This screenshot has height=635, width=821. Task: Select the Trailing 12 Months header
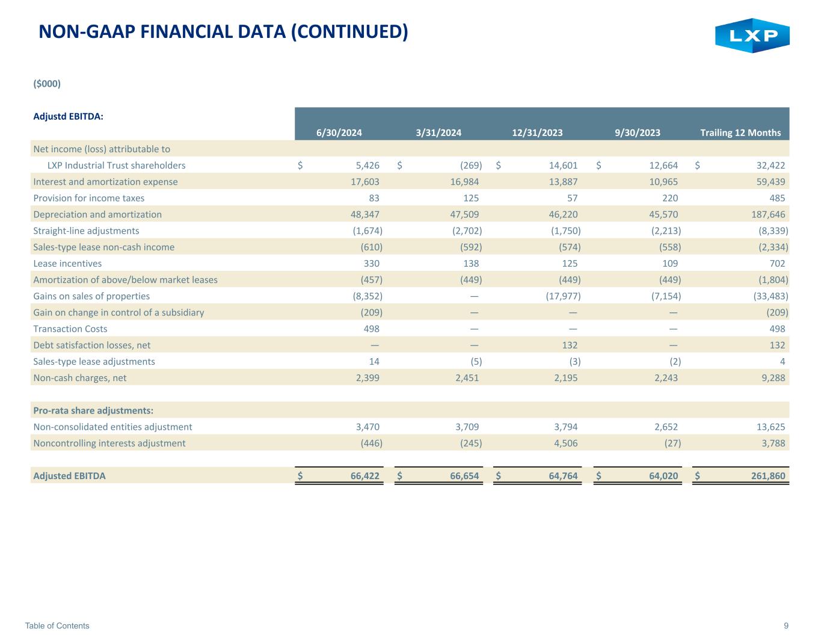pyautogui.click(x=740, y=133)
